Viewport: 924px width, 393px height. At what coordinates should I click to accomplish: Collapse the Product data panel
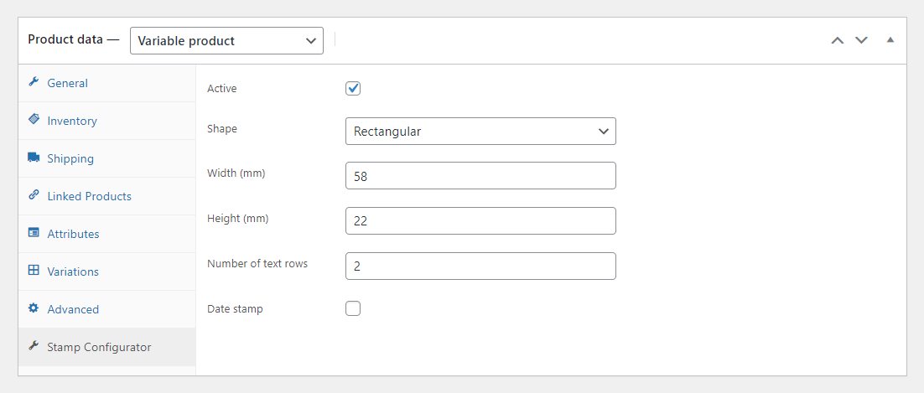click(890, 40)
